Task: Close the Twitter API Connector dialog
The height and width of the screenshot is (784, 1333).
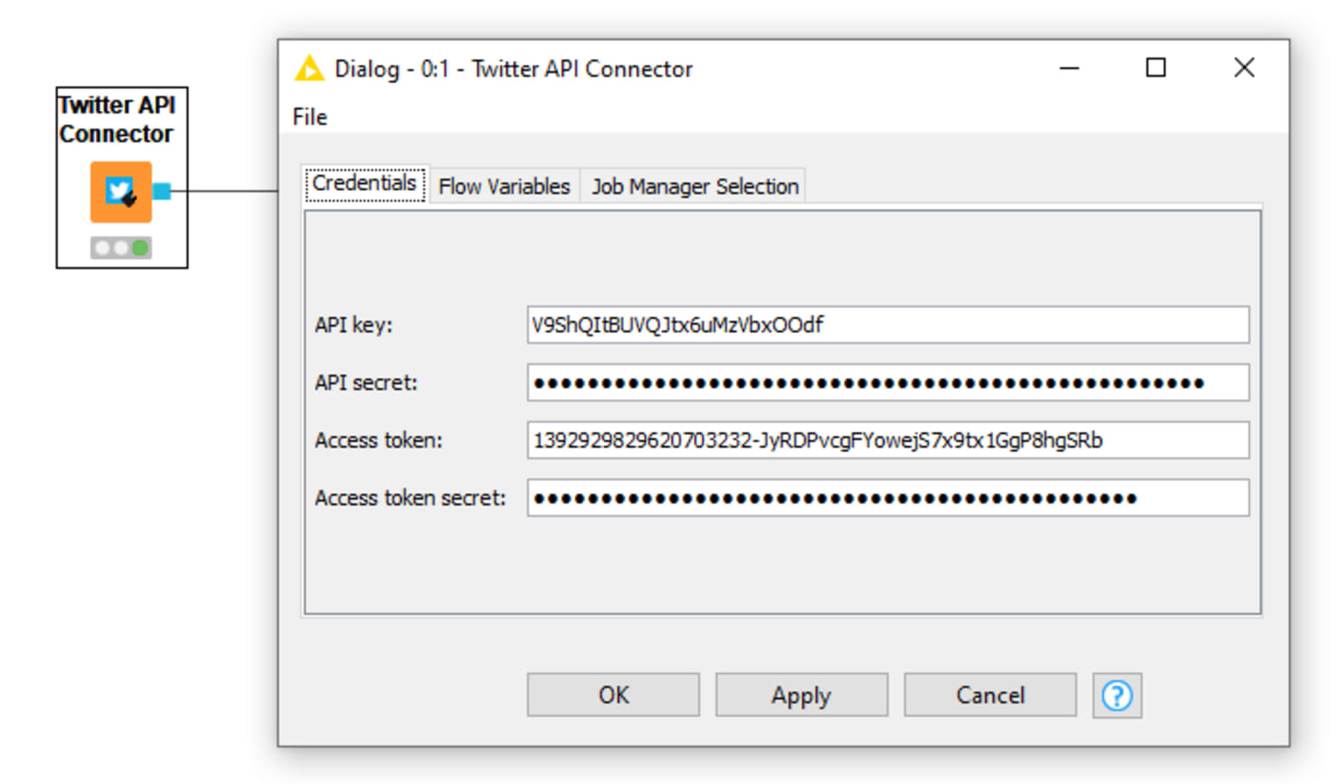Action: (x=1244, y=68)
